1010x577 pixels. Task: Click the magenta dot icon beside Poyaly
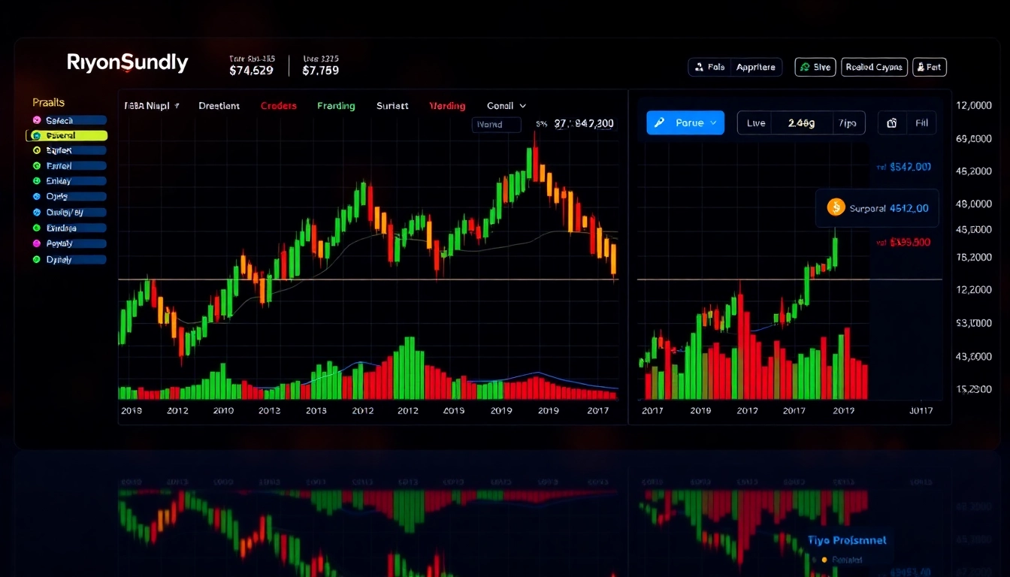pos(36,243)
